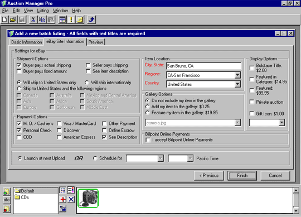Open the Regions dropdown showing CA-San Francisco
301x217 pixels.
click(x=237, y=75)
